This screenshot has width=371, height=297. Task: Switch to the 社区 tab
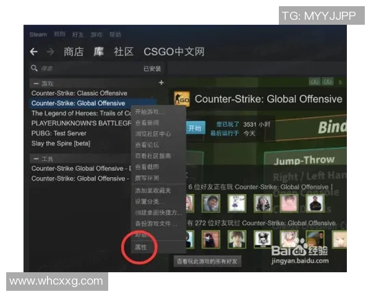pos(124,51)
